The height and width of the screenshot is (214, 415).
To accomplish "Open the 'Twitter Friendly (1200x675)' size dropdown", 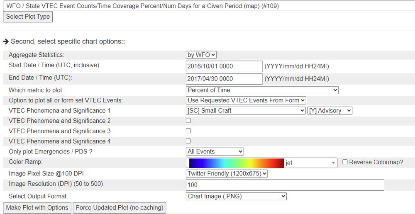I will click(227, 174).
